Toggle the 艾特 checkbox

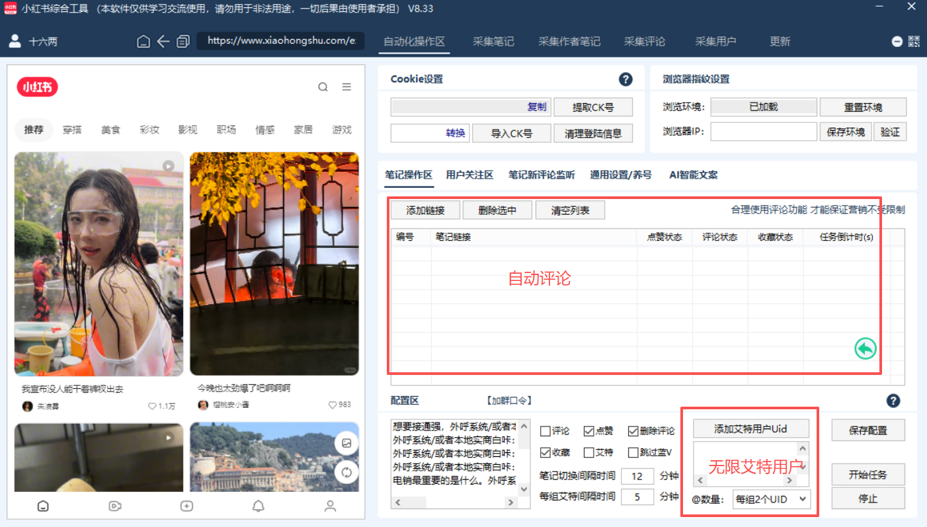[x=589, y=453]
